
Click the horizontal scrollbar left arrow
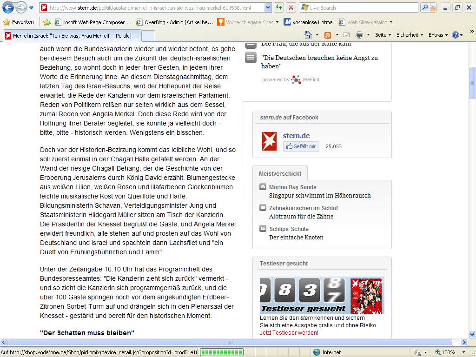pyautogui.click(x=3, y=343)
